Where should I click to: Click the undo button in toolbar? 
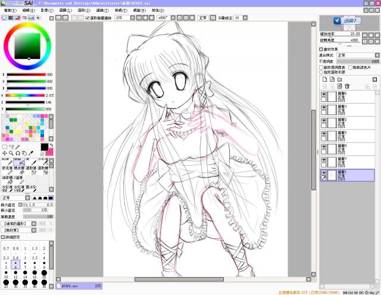58,18
